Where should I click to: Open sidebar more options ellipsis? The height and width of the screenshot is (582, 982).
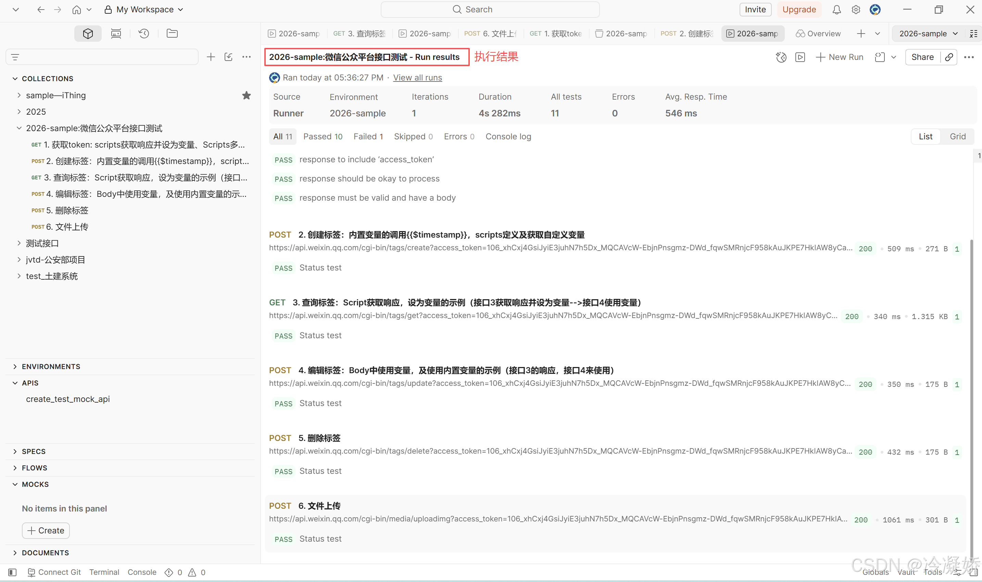pyautogui.click(x=247, y=57)
